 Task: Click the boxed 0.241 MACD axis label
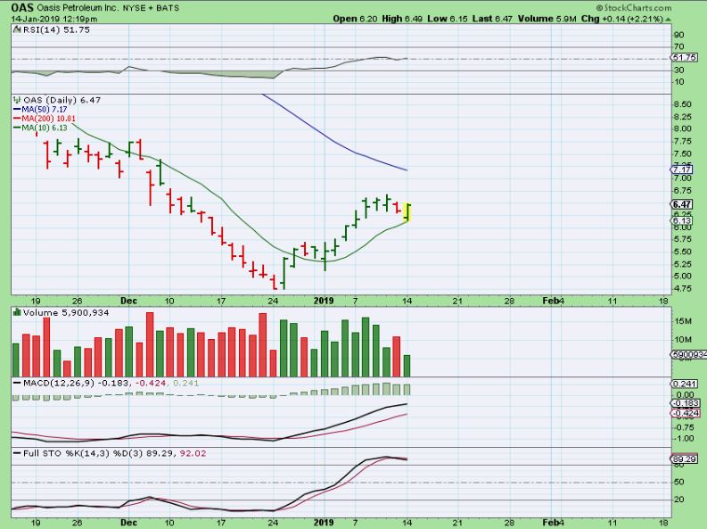coord(684,384)
